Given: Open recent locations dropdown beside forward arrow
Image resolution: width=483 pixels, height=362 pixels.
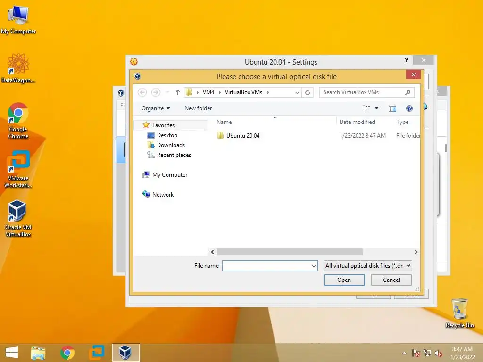Looking at the screenshot, I should pyautogui.click(x=167, y=92).
